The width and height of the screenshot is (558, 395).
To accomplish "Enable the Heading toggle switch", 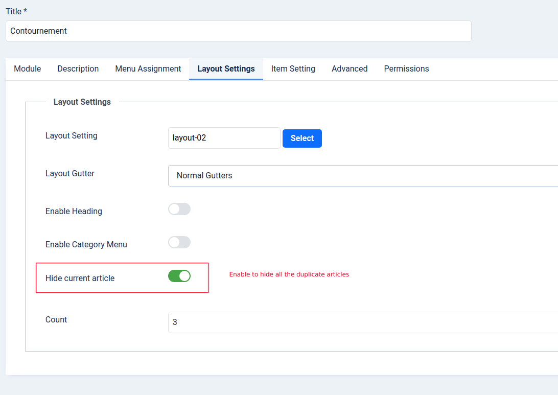I will click(179, 209).
